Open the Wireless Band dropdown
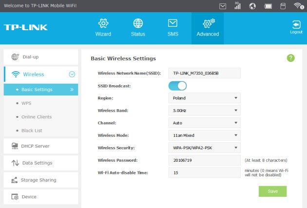307x208 pixels. coord(204,111)
